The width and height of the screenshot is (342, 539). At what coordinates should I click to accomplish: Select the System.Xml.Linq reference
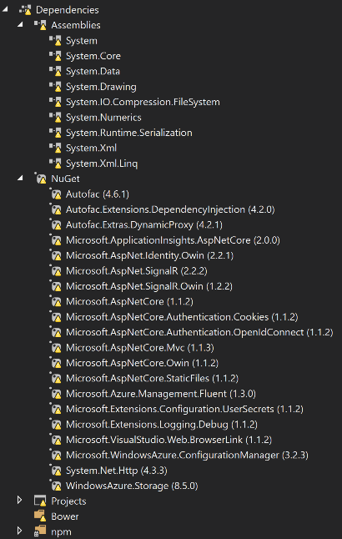coord(102,164)
